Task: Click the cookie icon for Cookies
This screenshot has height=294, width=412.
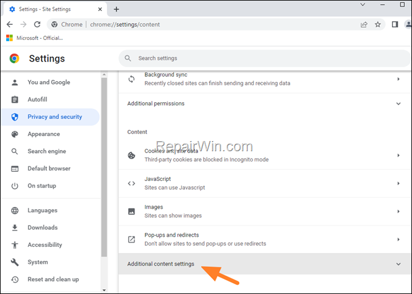Action: 131,155
